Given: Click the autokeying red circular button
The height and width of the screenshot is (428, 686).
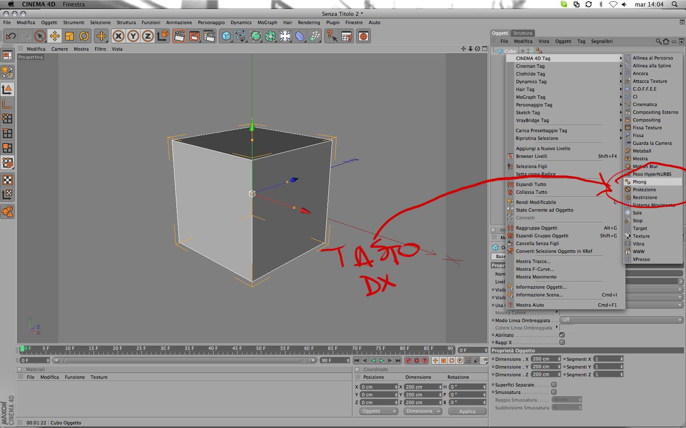Looking at the screenshot, I should [416, 361].
